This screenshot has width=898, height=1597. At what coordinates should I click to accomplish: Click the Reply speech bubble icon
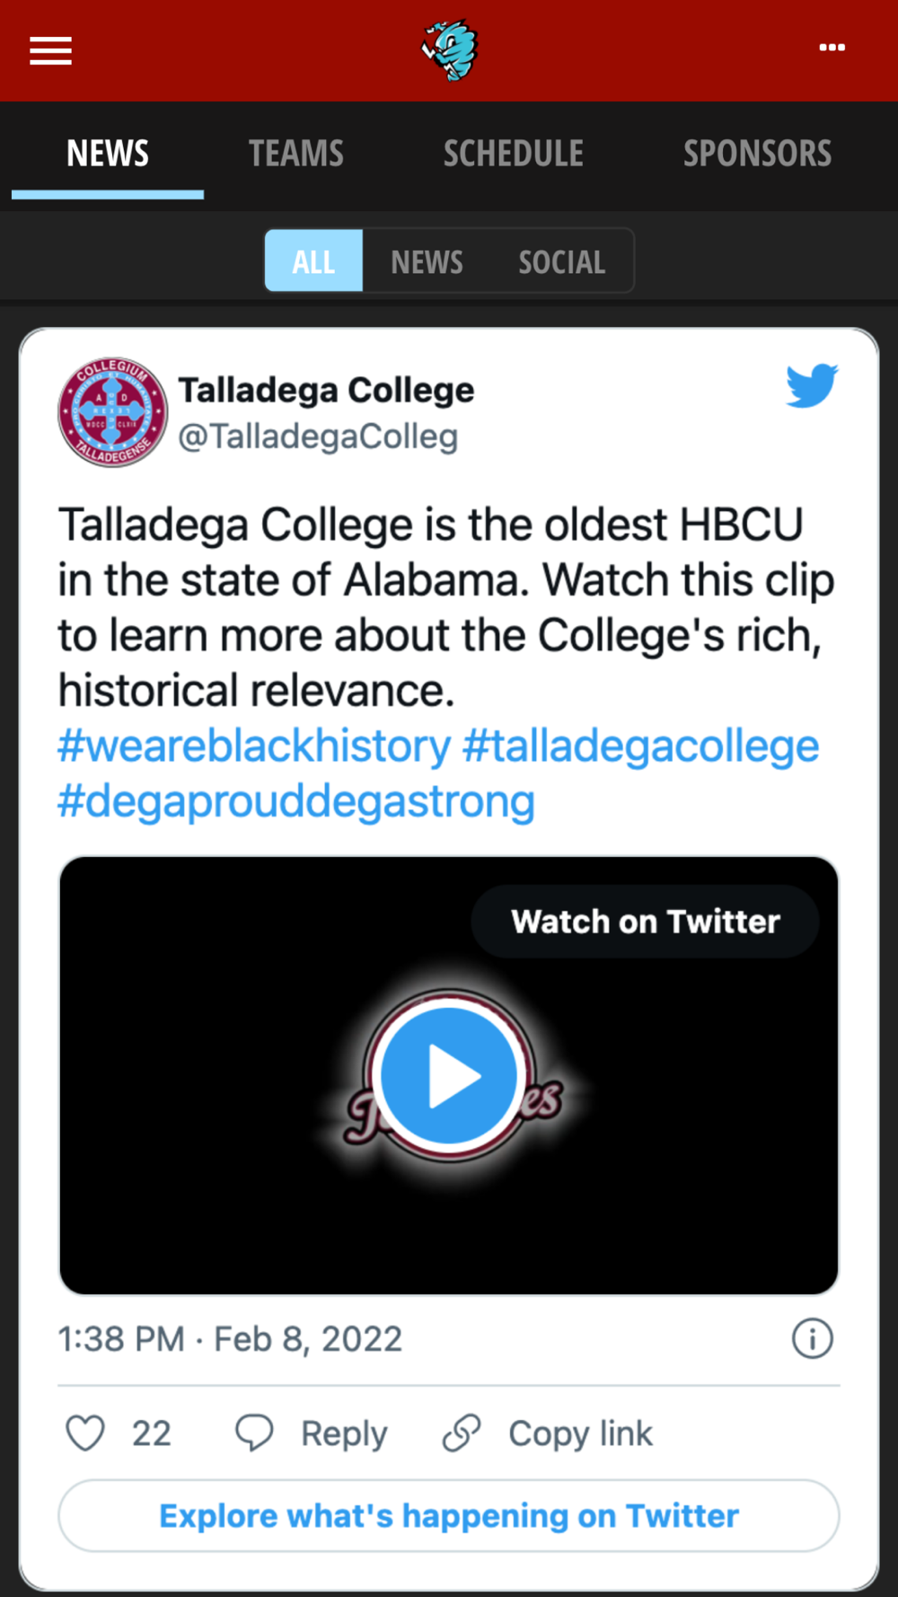point(254,1433)
